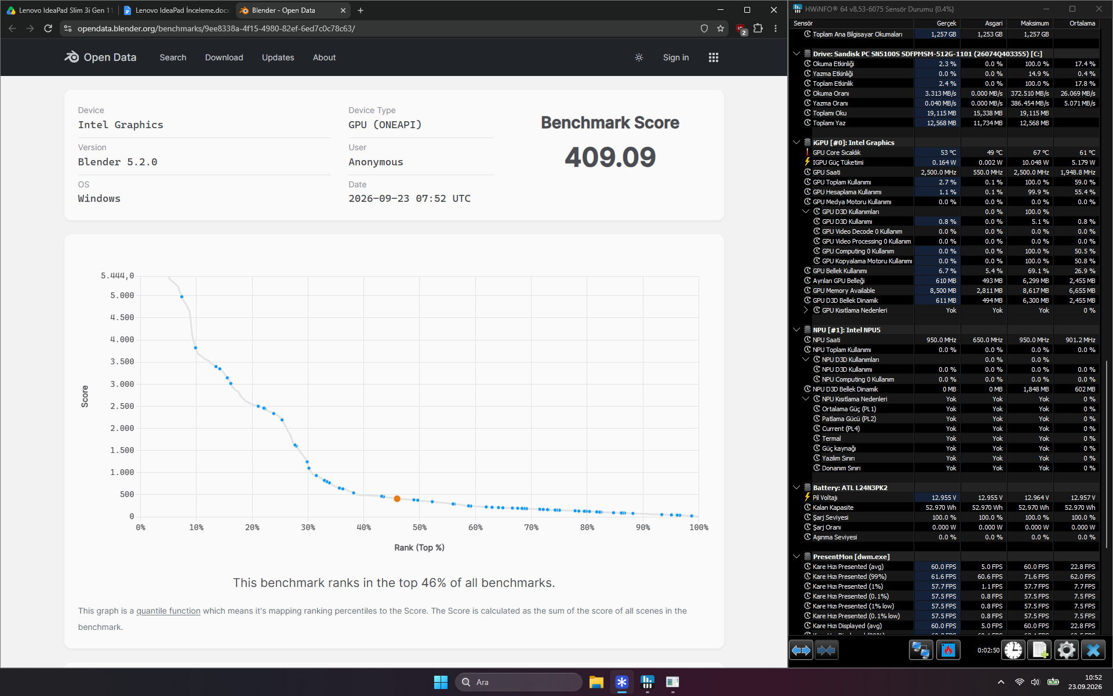Viewport: 1113px width, 696px height.
Task: Open a new browser tab
Action: 361,10
